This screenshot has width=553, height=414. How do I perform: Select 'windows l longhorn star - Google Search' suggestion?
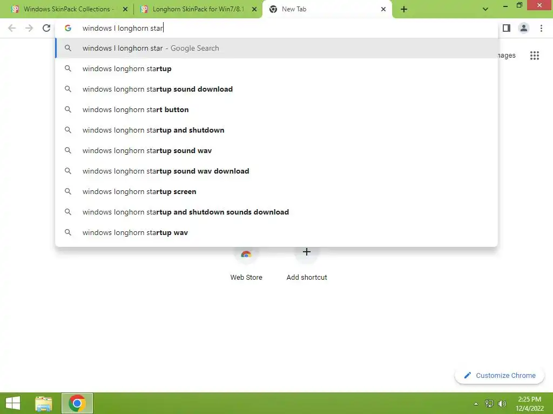point(276,48)
